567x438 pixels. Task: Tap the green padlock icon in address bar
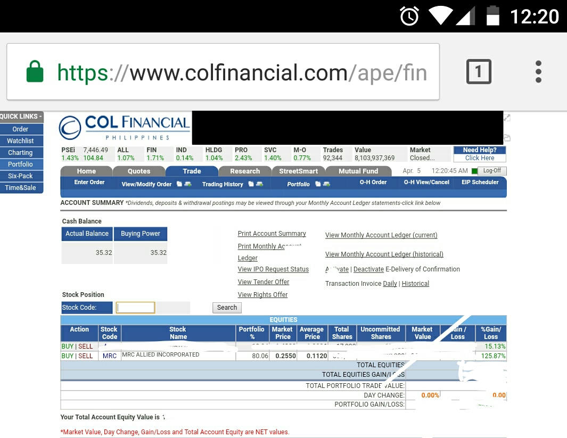[35, 71]
